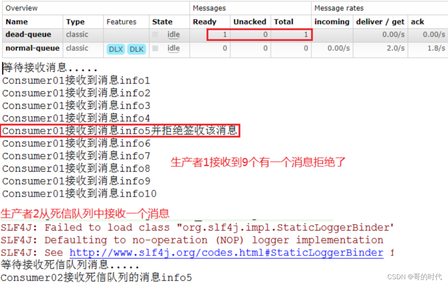Screen dimensions: 448x284
Task: Click console line 'Consumer01接收到消息info3'
Action: coord(76,105)
